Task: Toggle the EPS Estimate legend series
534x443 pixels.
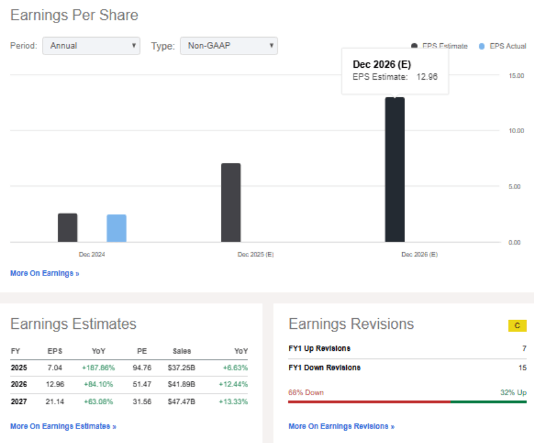Action: pos(440,46)
